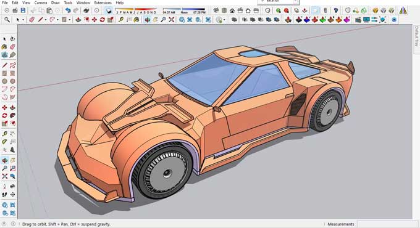Open the Help menu
This screenshot has width=420, height=228.
pos(119,2)
